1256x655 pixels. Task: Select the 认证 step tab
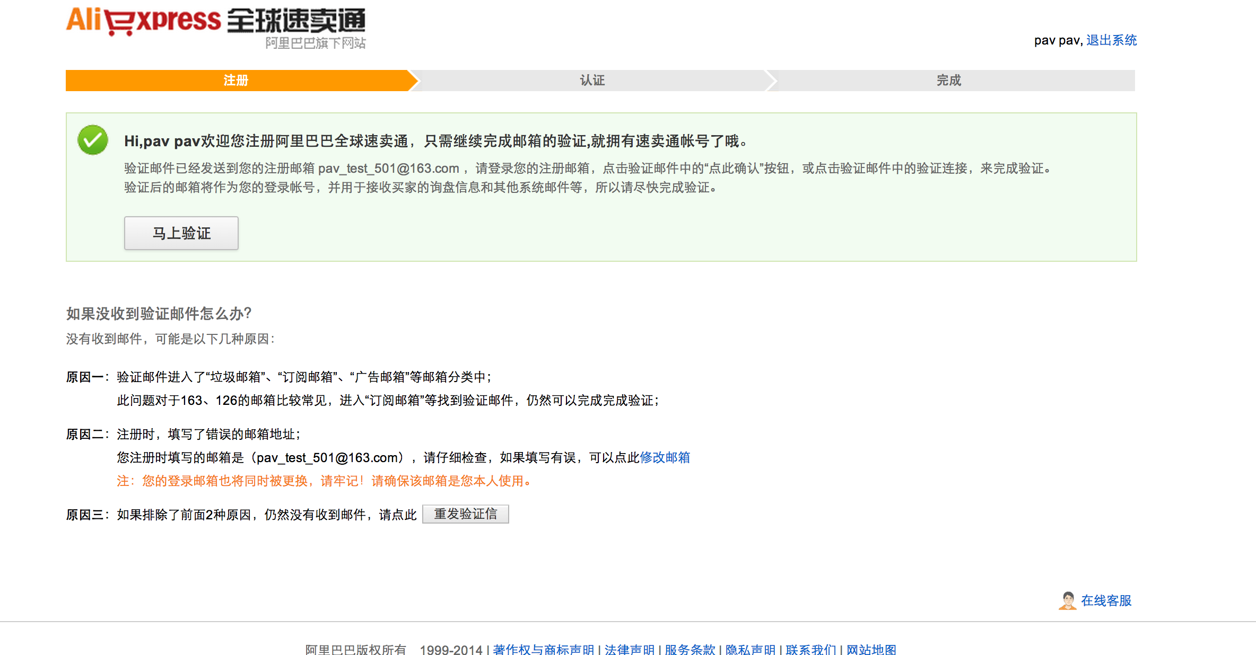point(592,81)
